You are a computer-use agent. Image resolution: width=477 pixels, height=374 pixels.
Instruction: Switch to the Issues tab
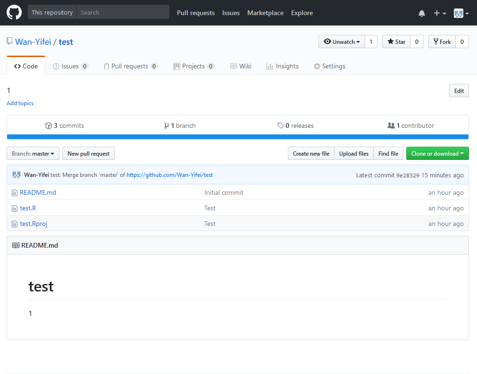71,66
